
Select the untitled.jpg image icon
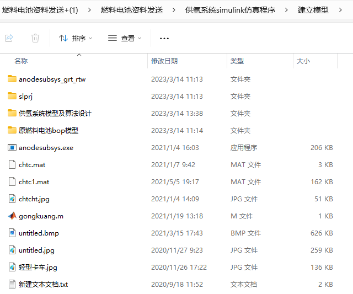click(12, 250)
